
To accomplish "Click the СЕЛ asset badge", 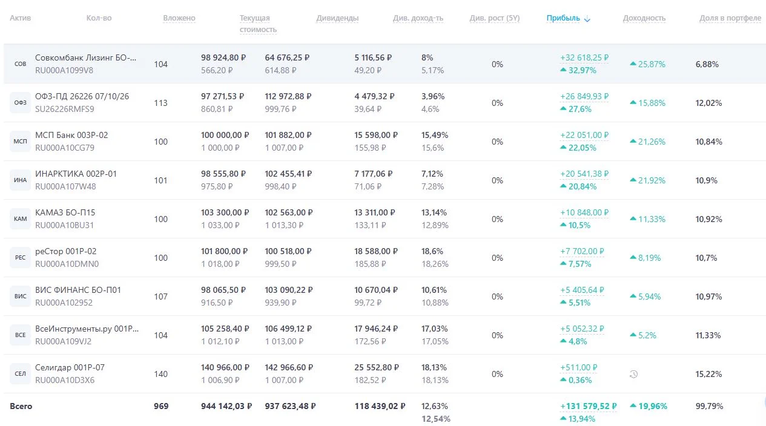I will pyautogui.click(x=20, y=374).
